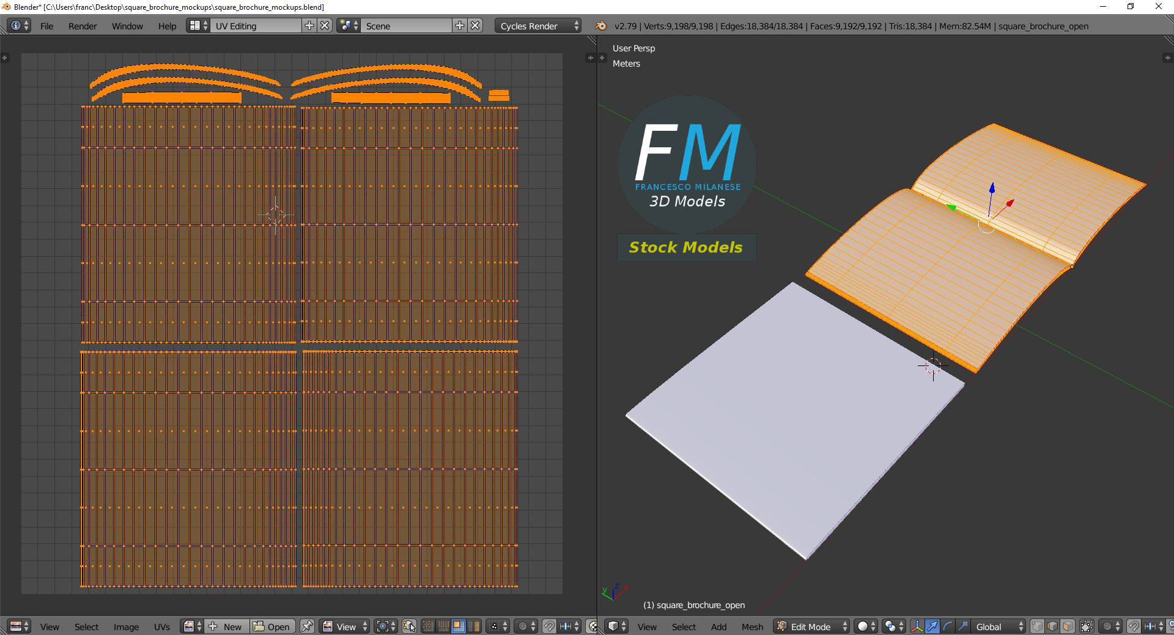
Task: Open the Edit Mode selector dropdown
Action: (x=811, y=626)
